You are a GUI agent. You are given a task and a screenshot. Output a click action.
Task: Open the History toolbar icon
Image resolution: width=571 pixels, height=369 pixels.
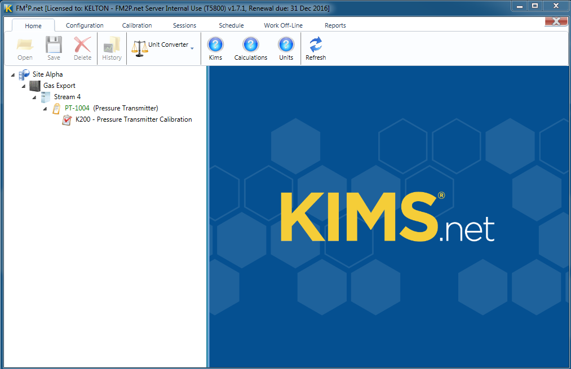pos(112,45)
